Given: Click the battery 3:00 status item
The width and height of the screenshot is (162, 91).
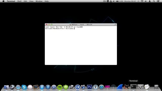Looking at the screenshot, I should (119, 1).
